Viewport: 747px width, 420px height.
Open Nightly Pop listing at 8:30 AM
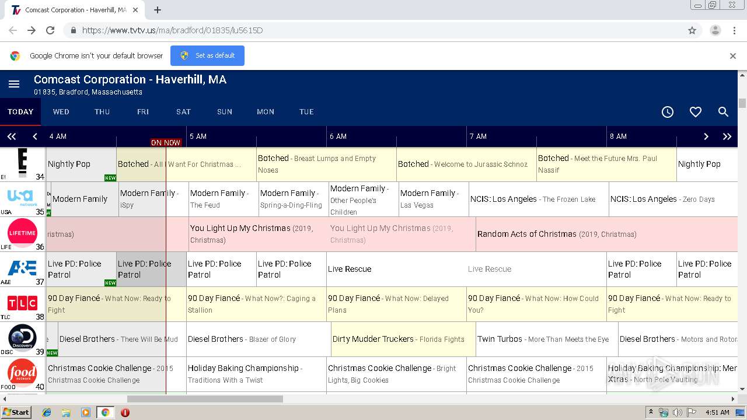[x=707, y=164]
